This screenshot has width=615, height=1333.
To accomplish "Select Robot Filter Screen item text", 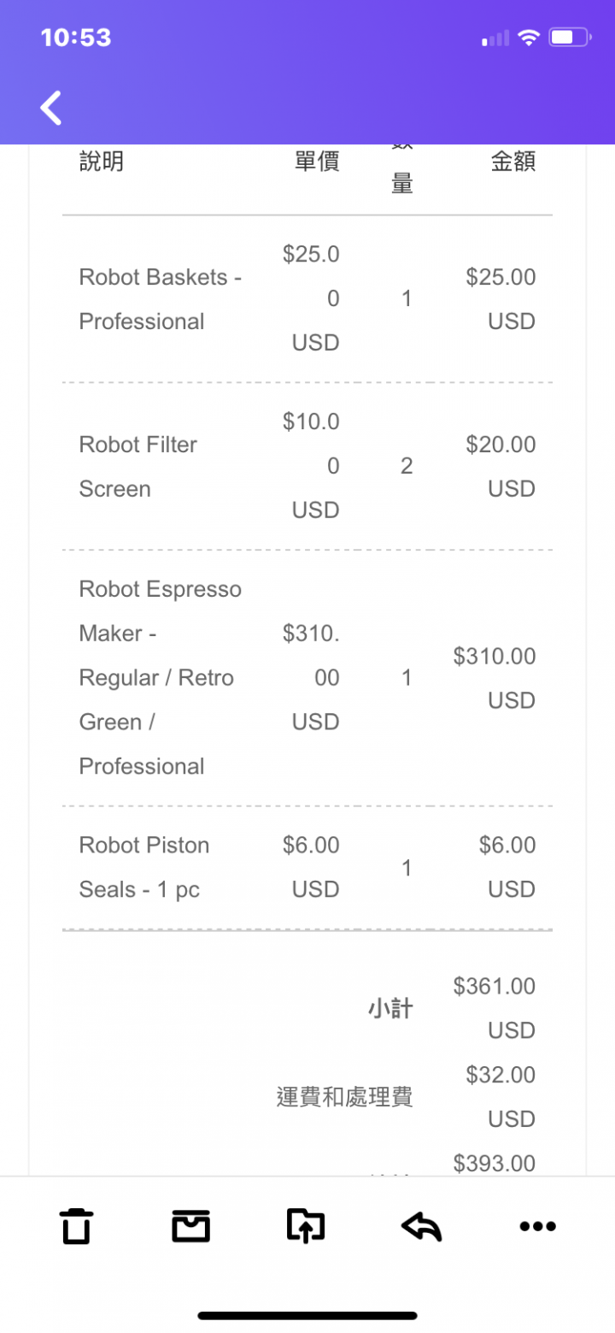I will [x=138, y=467].
